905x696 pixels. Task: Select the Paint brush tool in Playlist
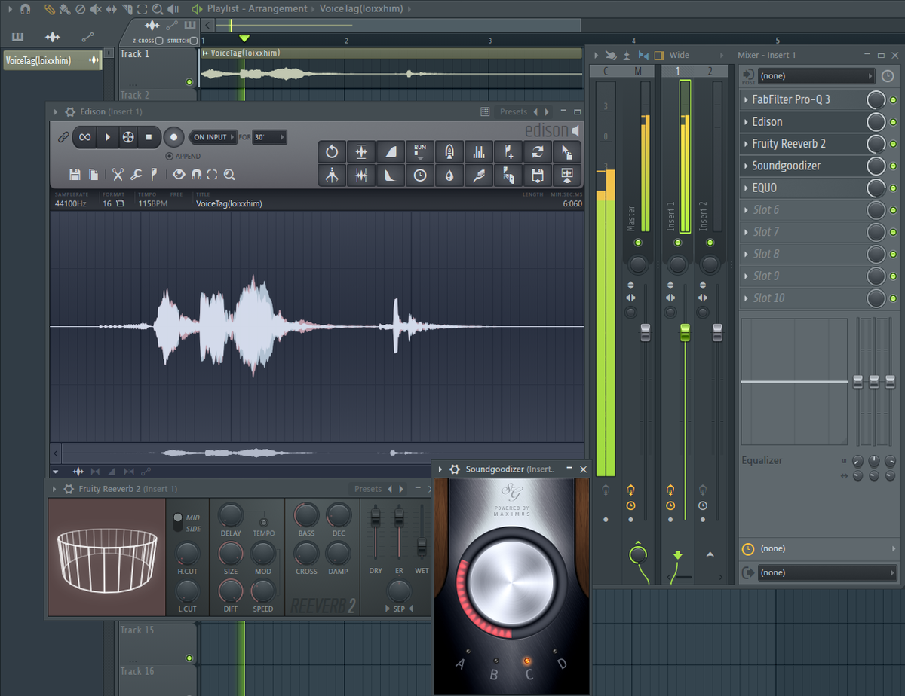pos(65,9)
